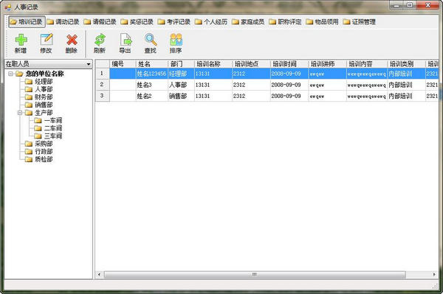Click the 姓名2 name cell

[151, 96]
